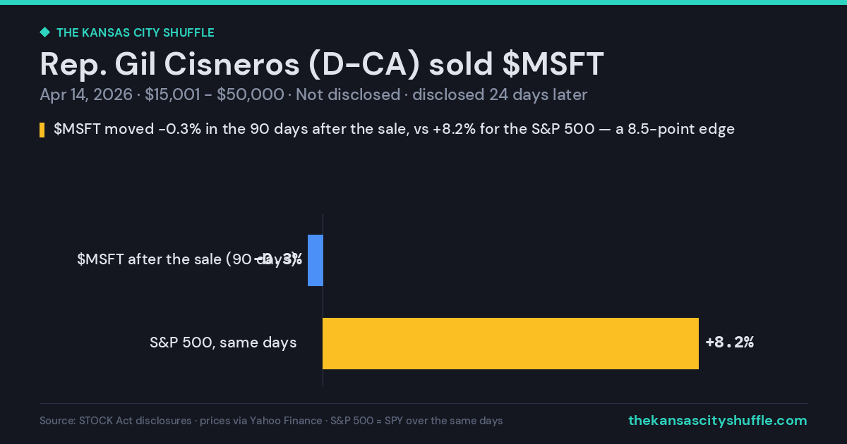Click the teal diamond logo icon
This screenshot has height=444, width=847.
(44, 32)
